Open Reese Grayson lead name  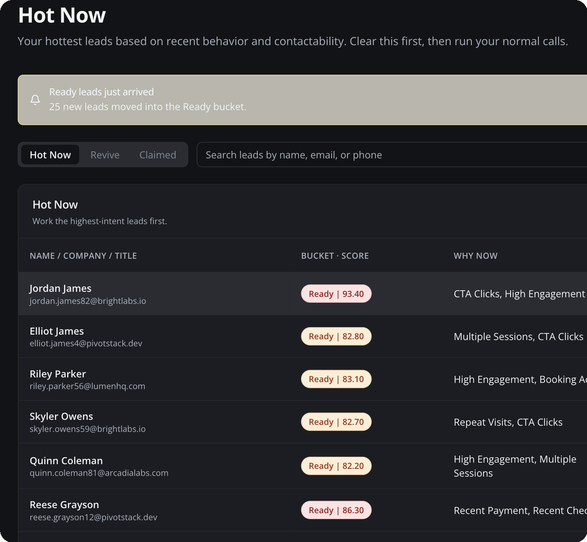click(x=64, y=505)
